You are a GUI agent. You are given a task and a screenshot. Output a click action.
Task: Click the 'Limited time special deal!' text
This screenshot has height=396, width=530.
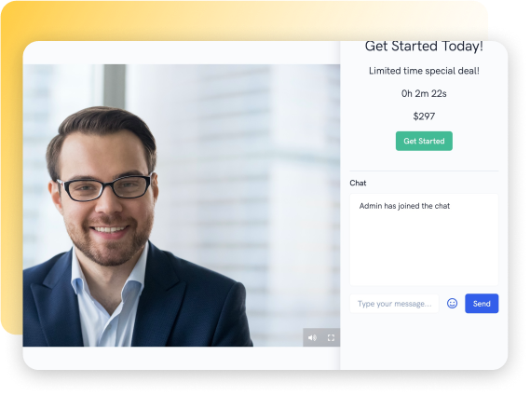click(424, 71)
